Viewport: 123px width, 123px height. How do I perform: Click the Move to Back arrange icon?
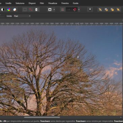[100, 9]
